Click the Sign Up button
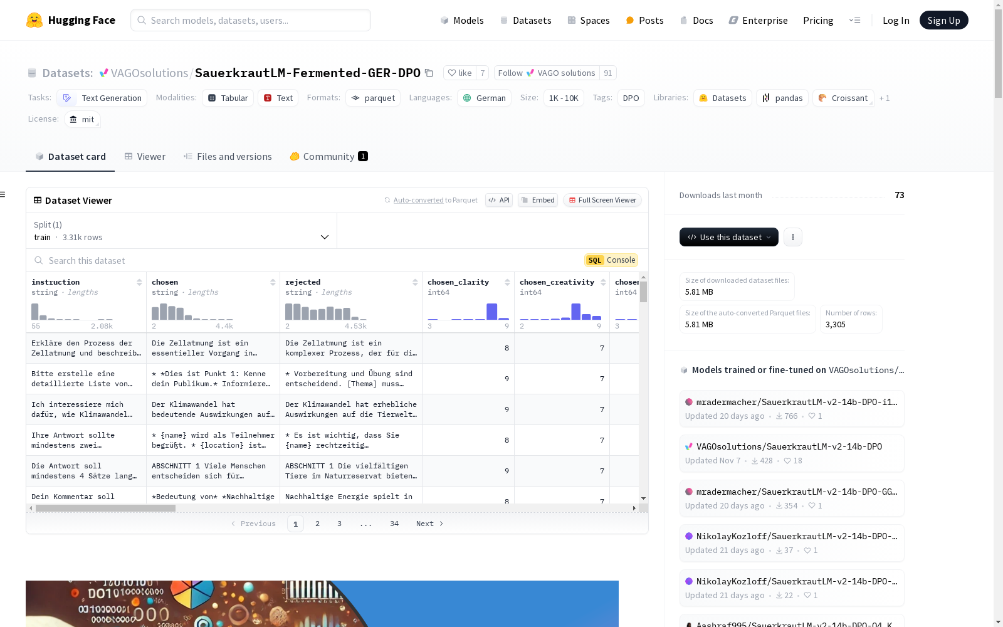 [x=943, y=20]
